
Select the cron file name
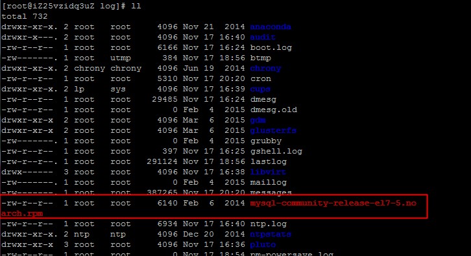[261, 78]
